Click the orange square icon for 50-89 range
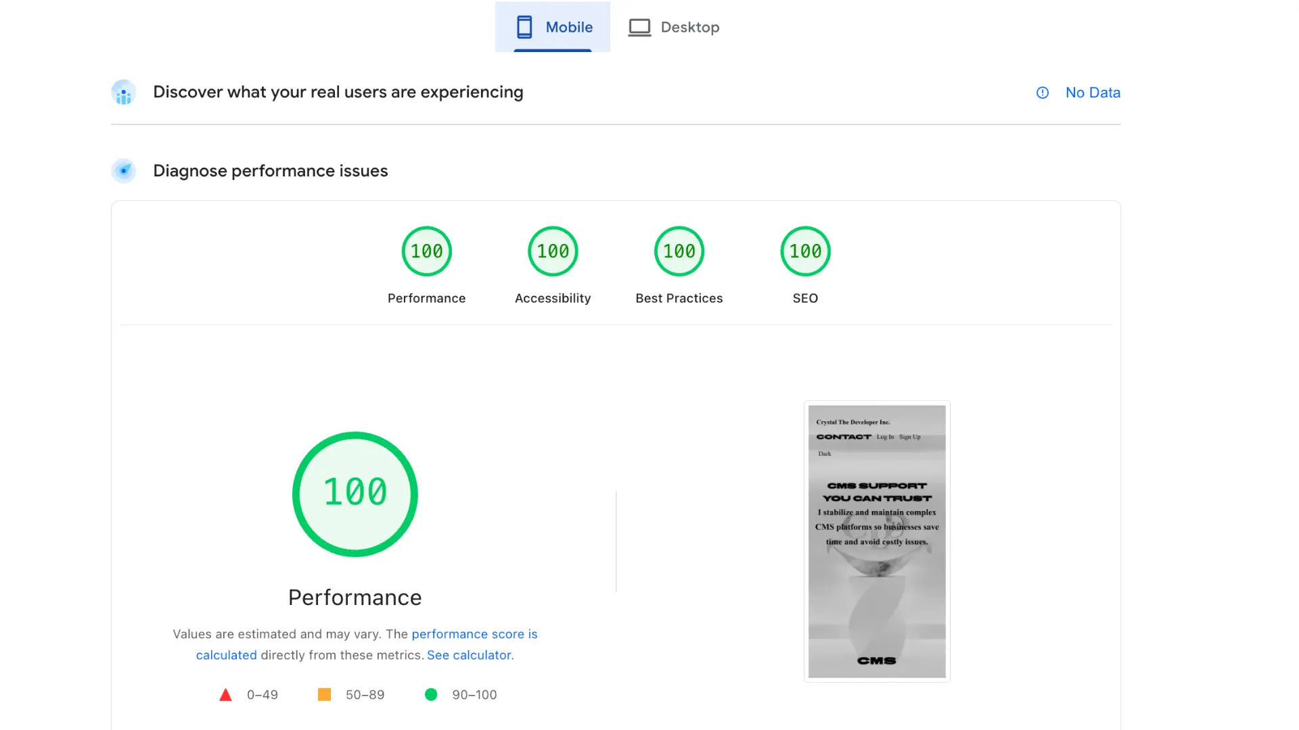Screen dimensions: 1299x730 coord(324,694)
